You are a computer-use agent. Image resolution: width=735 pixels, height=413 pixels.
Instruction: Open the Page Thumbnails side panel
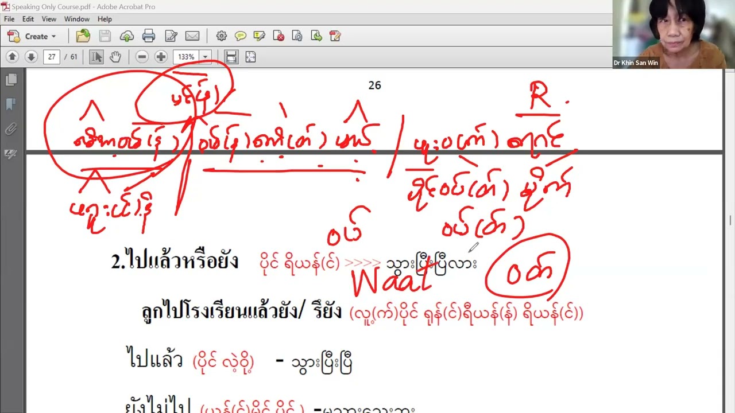[x=11, y=80]
